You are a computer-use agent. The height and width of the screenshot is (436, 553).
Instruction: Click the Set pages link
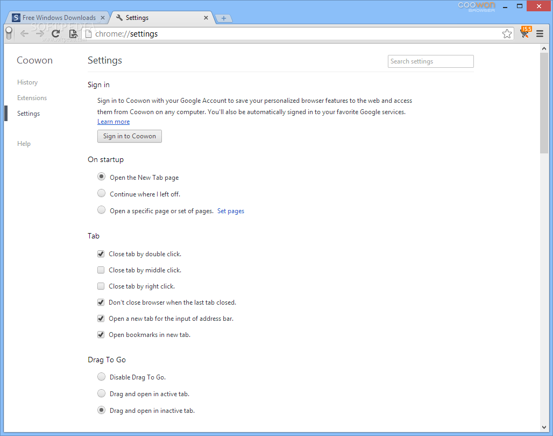coord(231,211)
